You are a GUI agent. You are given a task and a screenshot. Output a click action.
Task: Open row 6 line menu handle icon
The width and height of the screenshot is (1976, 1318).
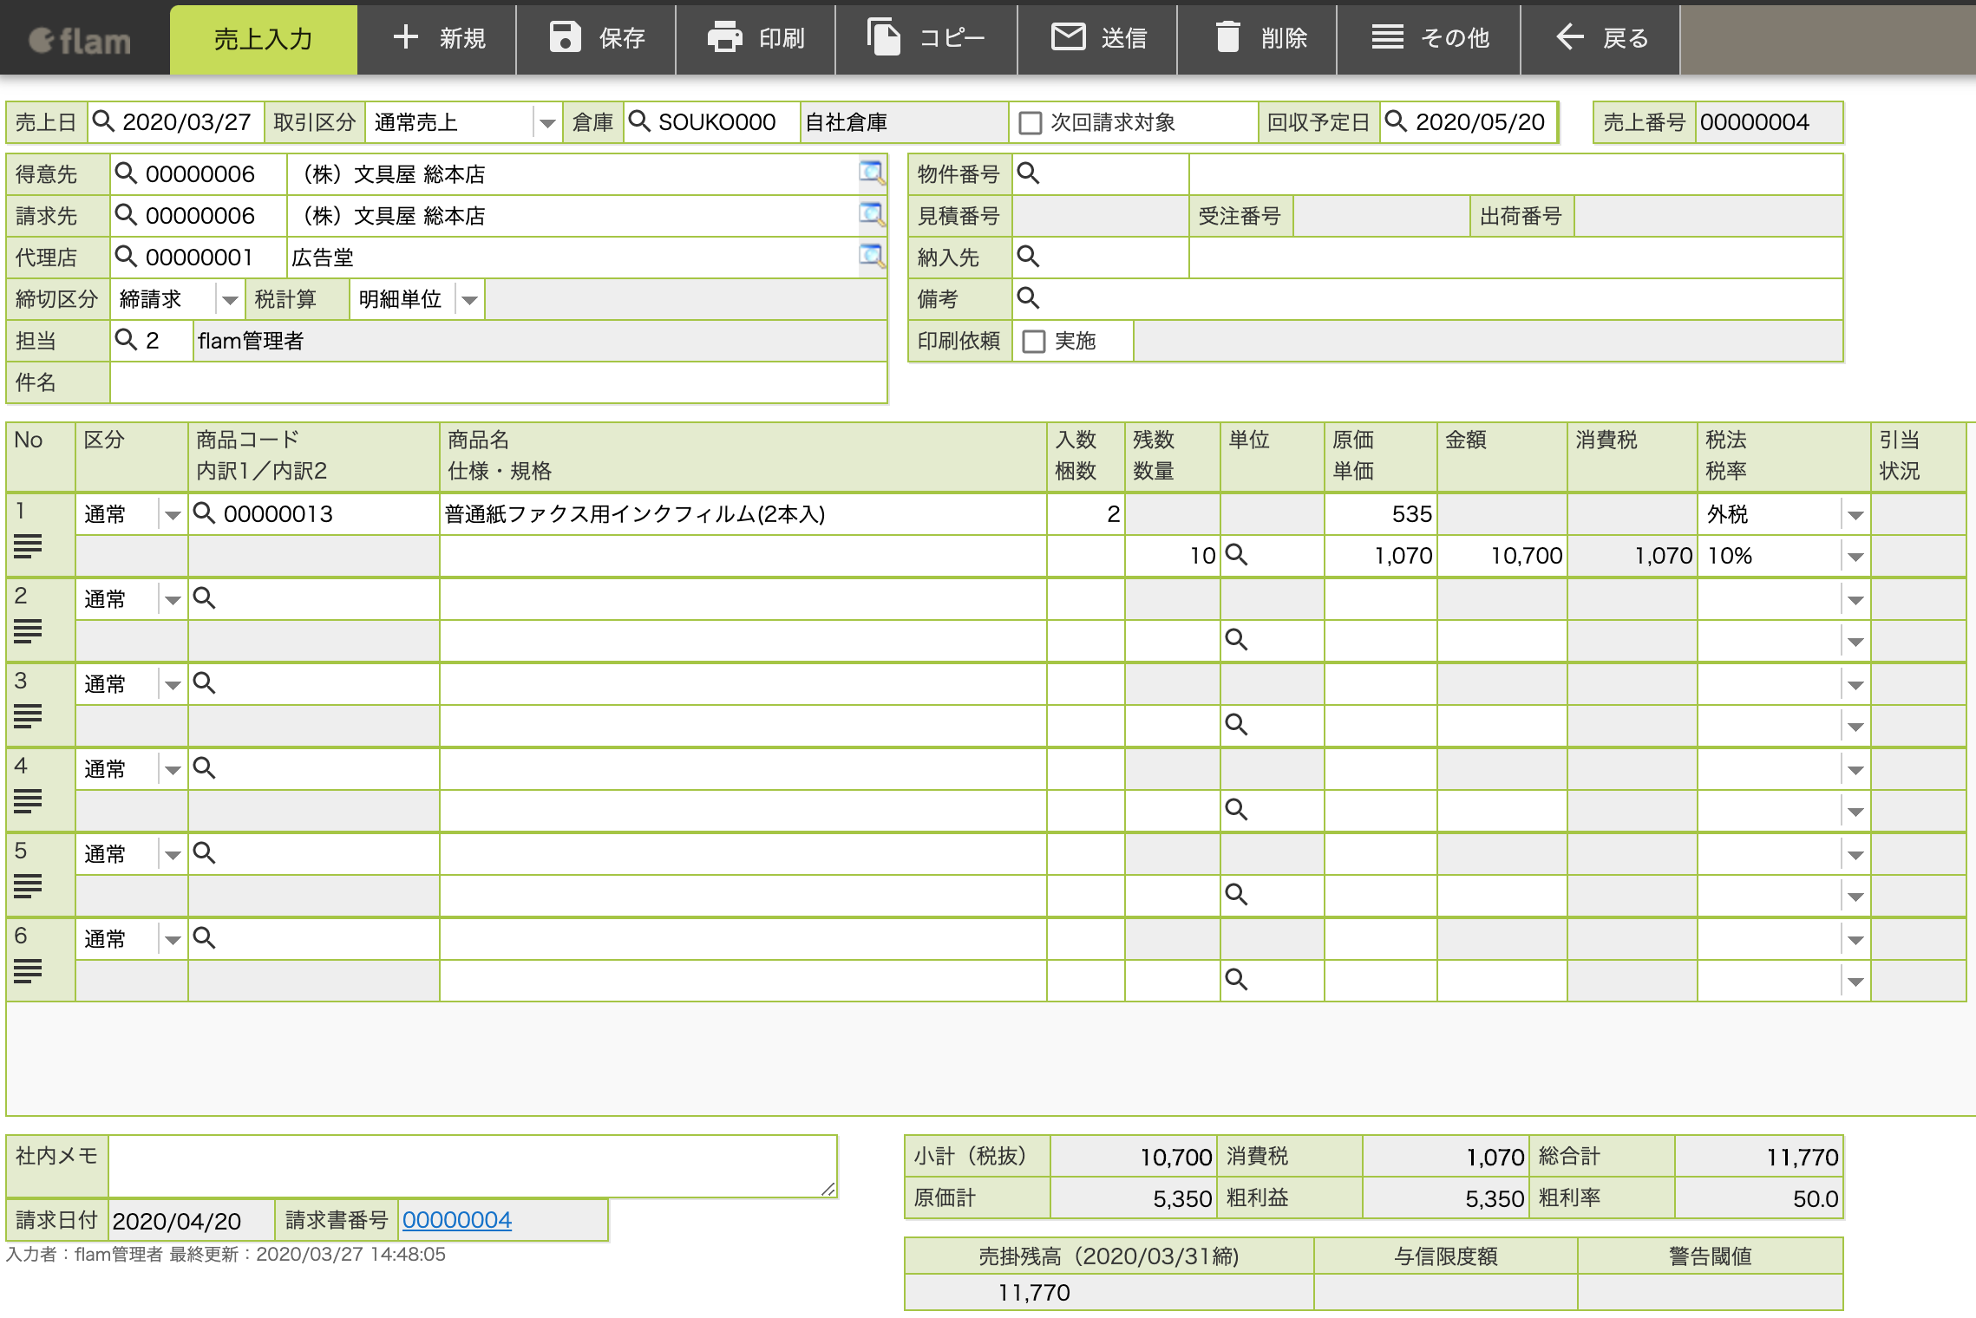click(28, 971)
